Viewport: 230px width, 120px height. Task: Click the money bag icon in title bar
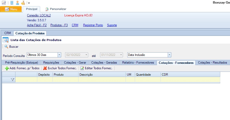tap(23, 3)
